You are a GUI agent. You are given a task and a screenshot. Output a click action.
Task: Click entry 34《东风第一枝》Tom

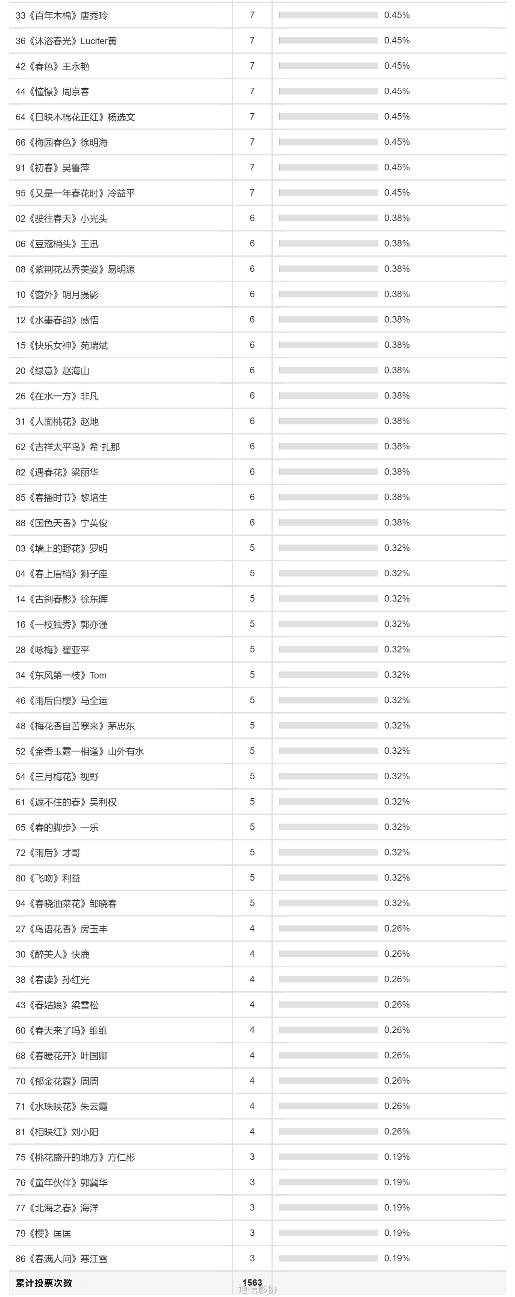[x=61, y=675]
